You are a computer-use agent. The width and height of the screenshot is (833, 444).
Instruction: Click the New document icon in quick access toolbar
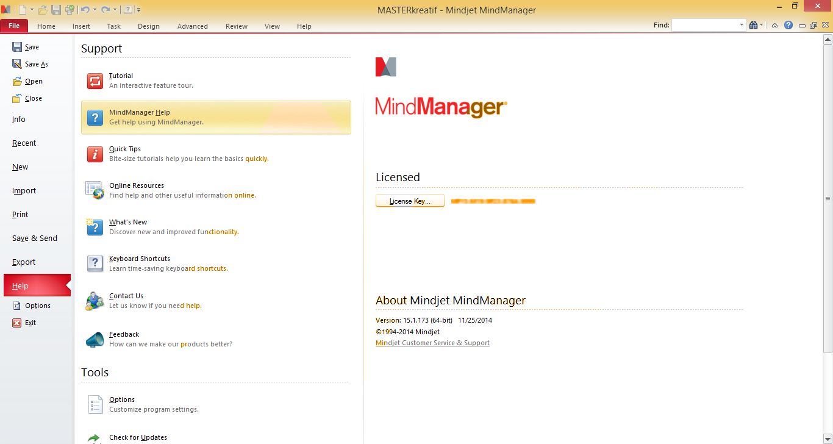pos(23,9)
